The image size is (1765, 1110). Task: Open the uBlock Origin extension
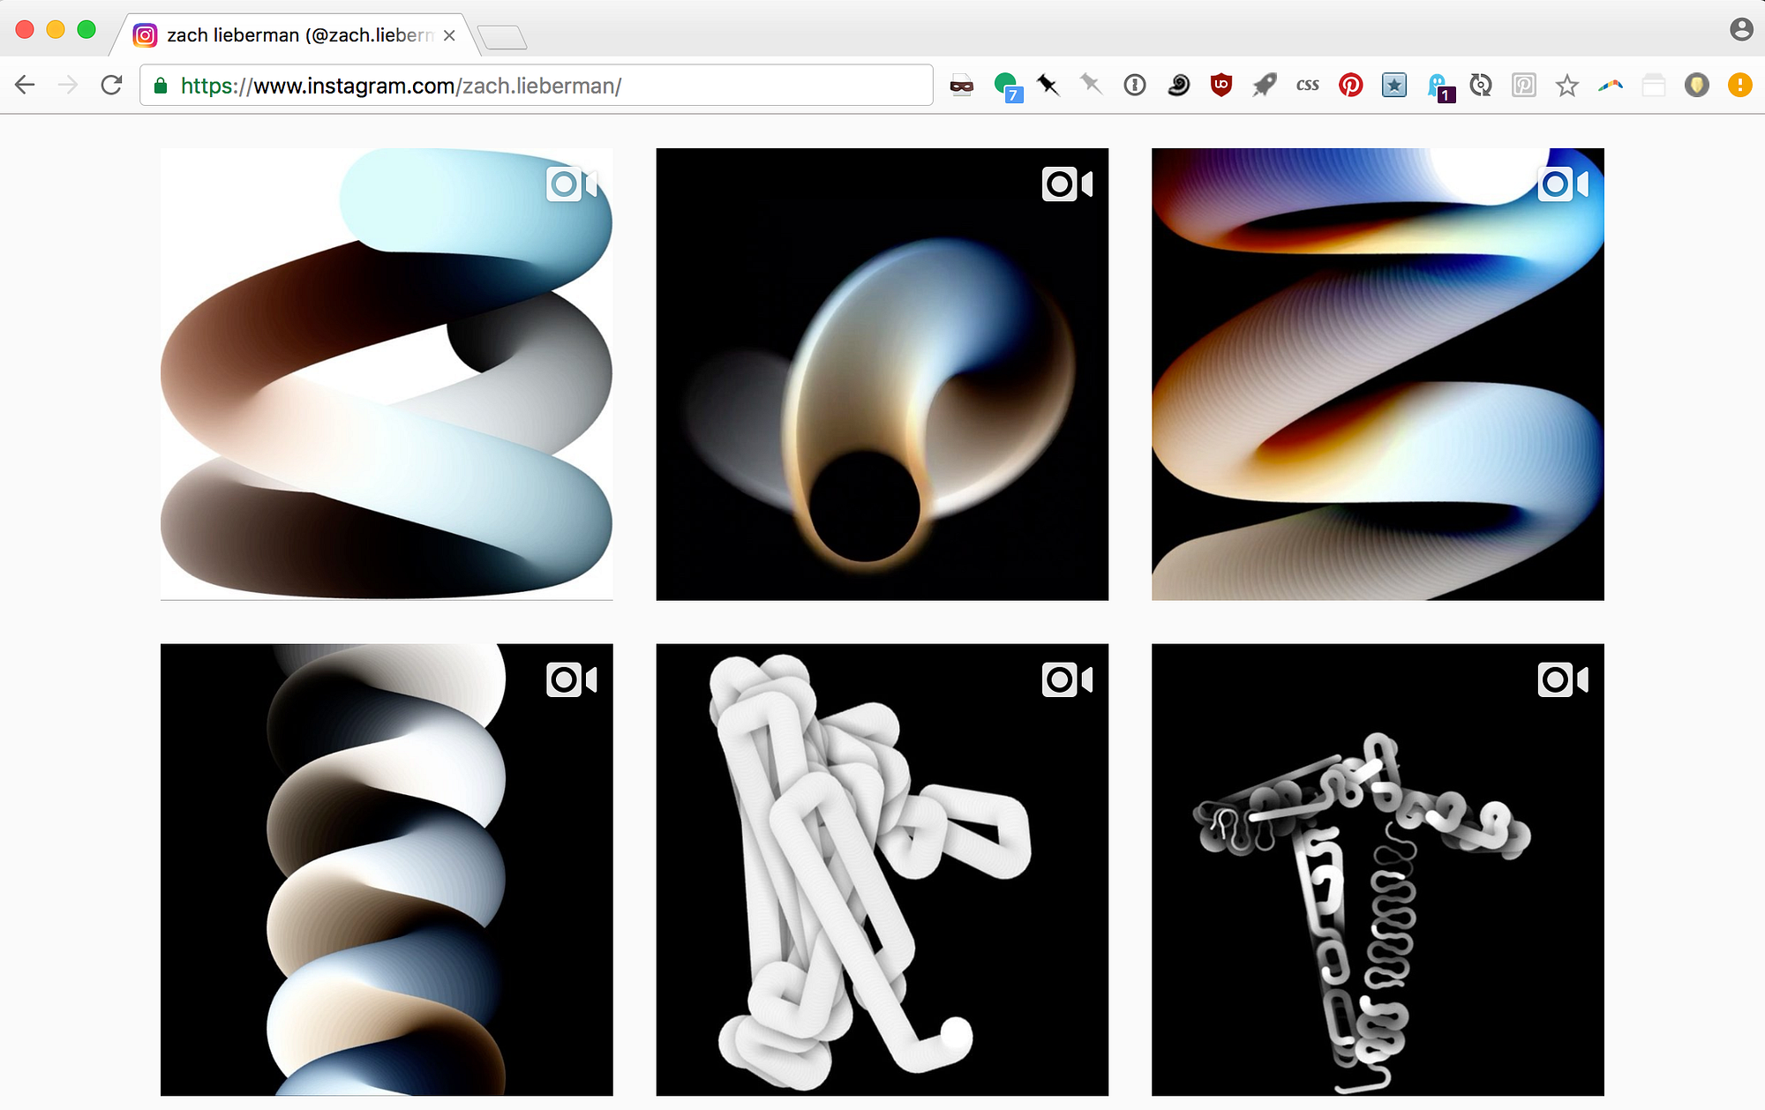pyautogui.click(x=1220, y=86)
